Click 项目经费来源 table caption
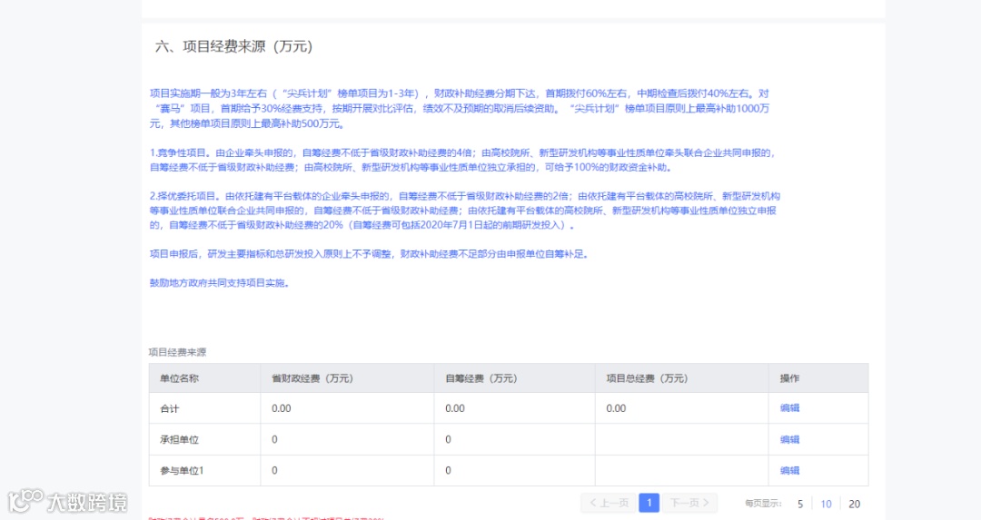 point(177,352)
